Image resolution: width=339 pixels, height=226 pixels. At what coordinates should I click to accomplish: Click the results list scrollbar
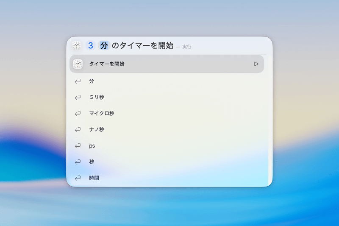(x=270, y=120)
